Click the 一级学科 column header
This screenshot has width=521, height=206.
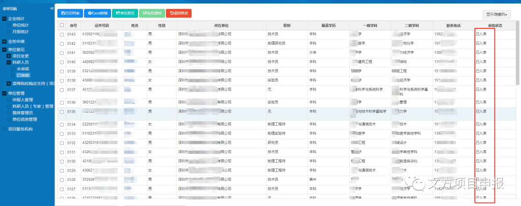click(x=370, y=26)
